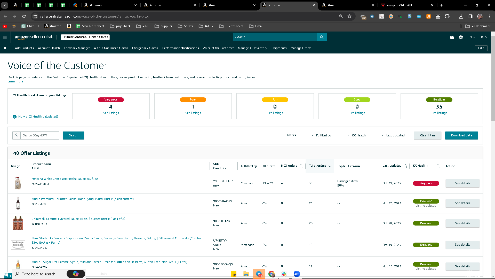Screen dimensions: 495x279
Task: Click See listings under Excellent
Action: coord(439,113)
